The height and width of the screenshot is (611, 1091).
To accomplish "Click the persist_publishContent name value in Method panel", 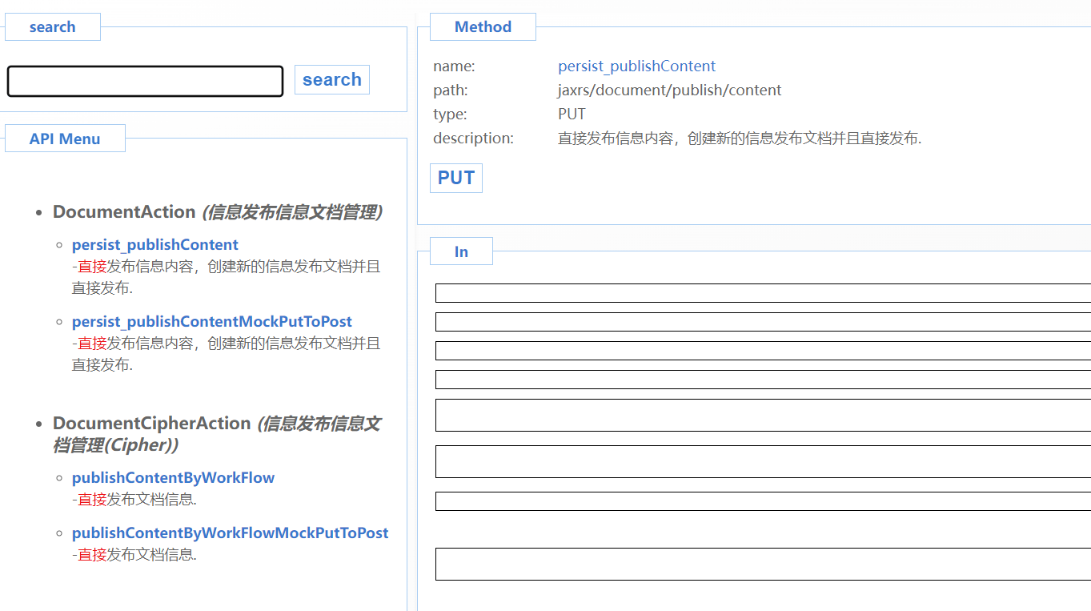I will point(637,66).
